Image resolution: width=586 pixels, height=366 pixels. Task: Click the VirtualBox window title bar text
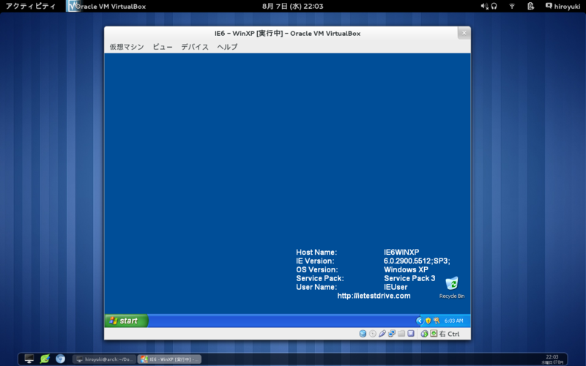287,33
